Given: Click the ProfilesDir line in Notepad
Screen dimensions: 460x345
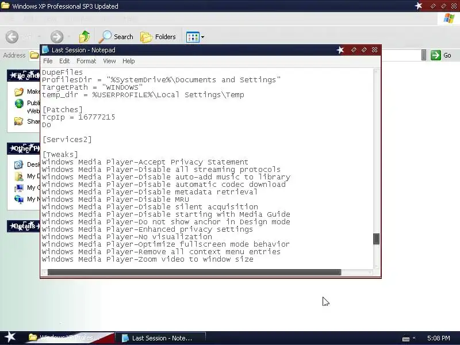Looking at the screenshot, I should [161, 80].
